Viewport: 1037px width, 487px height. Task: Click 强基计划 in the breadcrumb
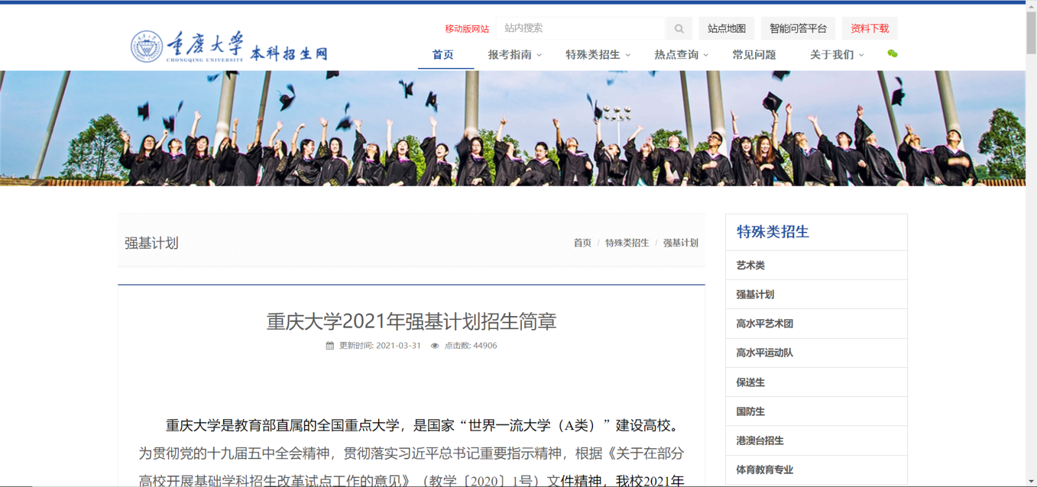tap(681, 243)
